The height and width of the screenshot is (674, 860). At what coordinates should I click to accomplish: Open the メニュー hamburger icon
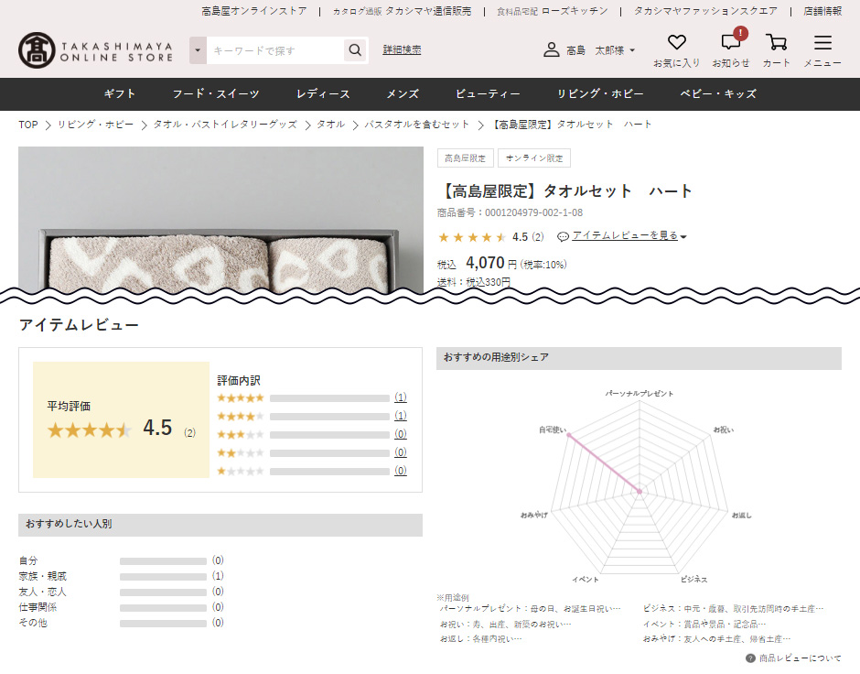(x=822, y=43)
